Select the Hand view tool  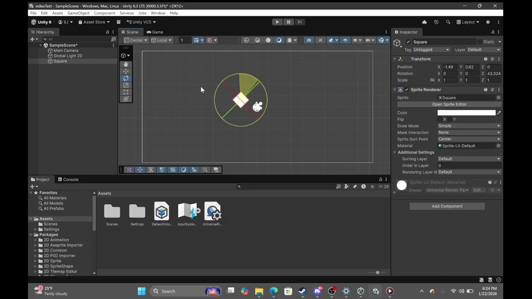tap(126, 64)
